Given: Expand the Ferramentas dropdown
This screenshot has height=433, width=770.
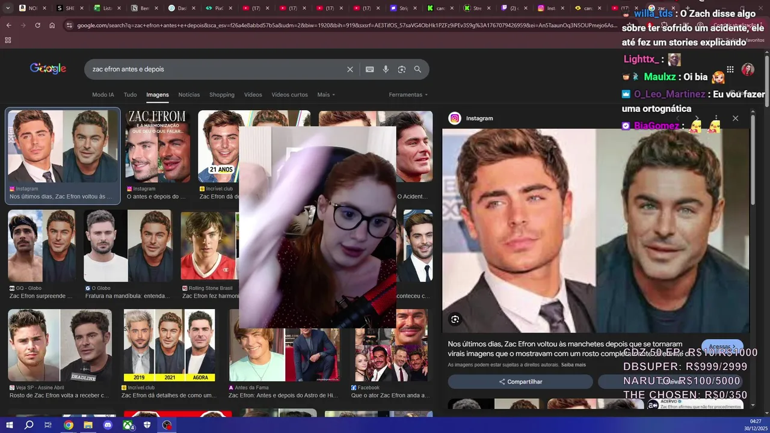Looking at the screenshot, I should point(408,94).
